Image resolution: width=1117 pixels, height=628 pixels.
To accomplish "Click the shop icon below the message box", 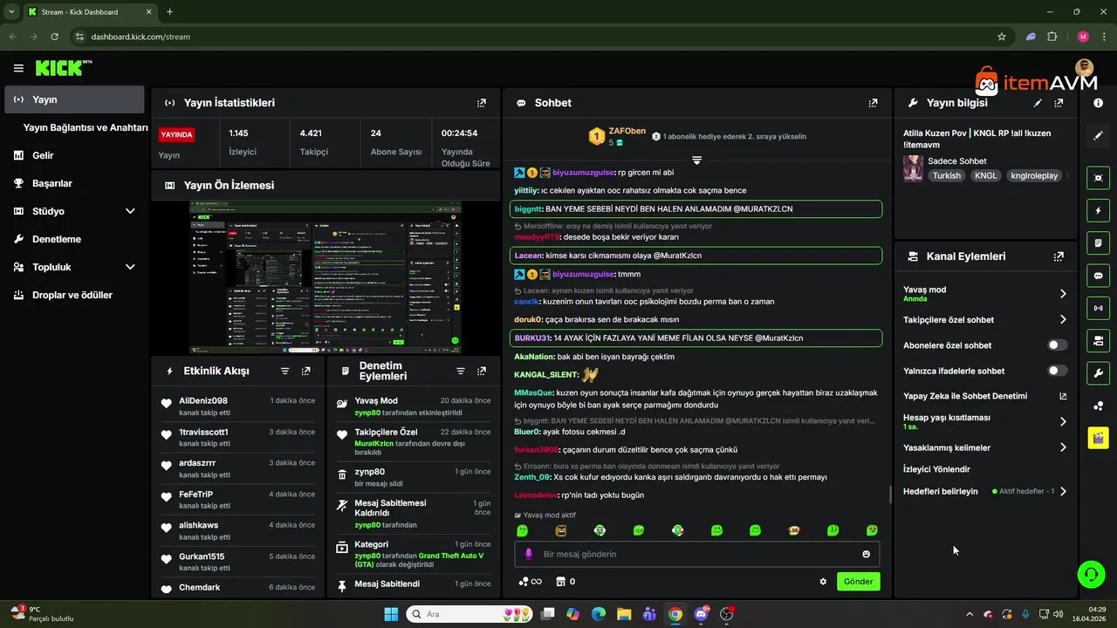I will point(560,582).
